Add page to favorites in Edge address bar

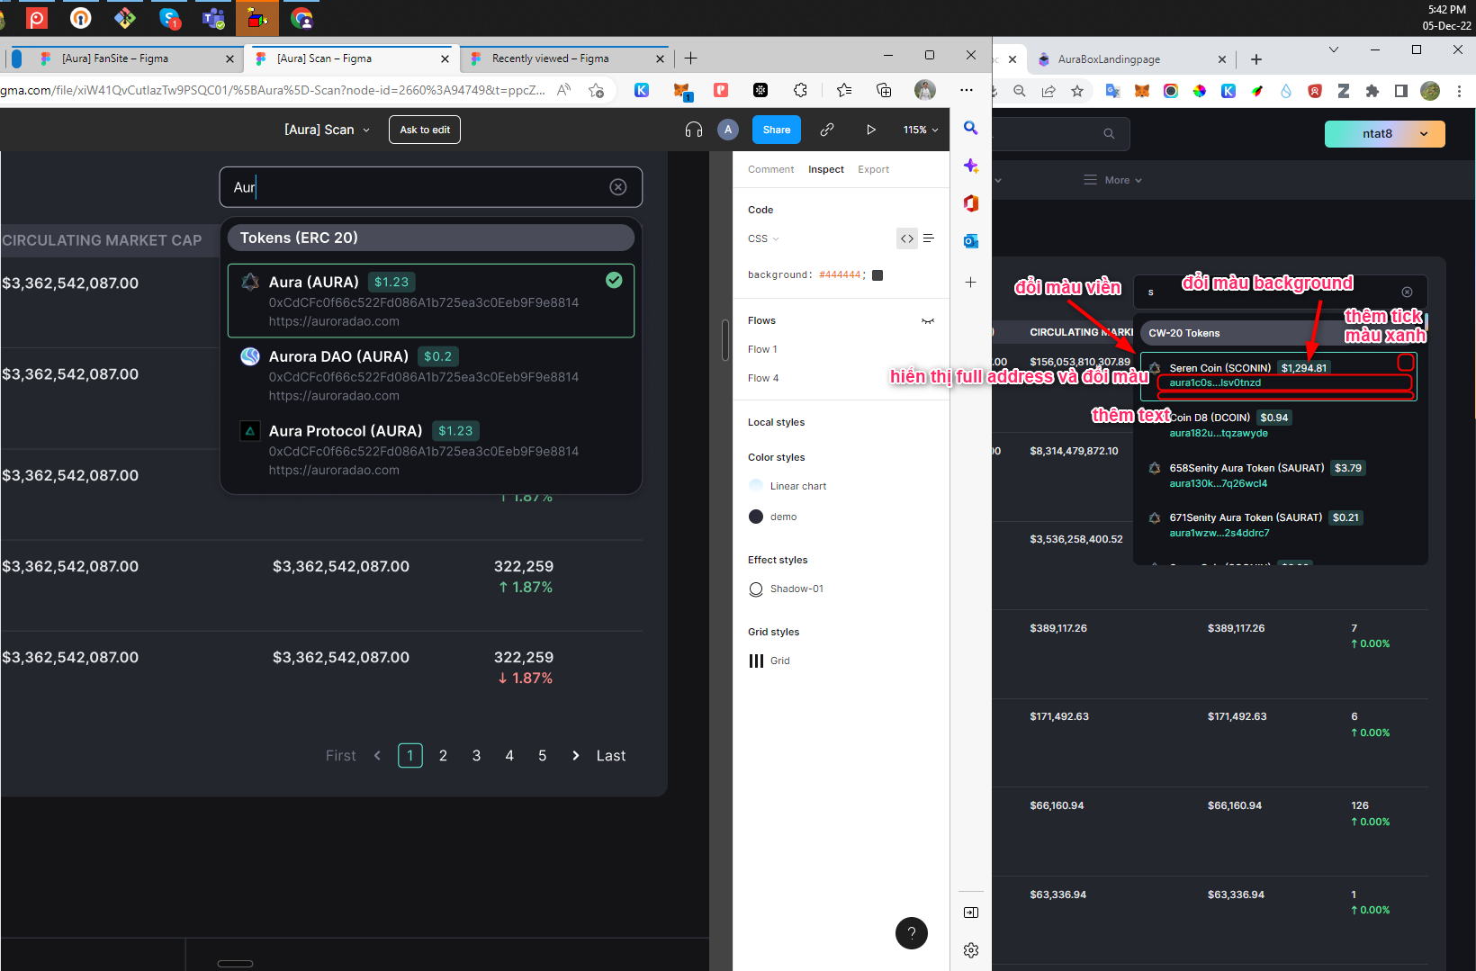point(596,90)
